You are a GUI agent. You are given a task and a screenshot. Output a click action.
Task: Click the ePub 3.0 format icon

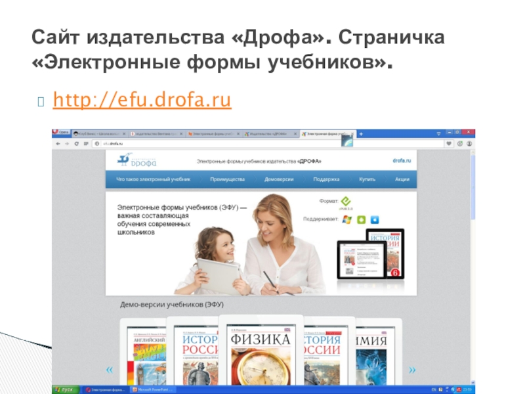coord(346,202)
